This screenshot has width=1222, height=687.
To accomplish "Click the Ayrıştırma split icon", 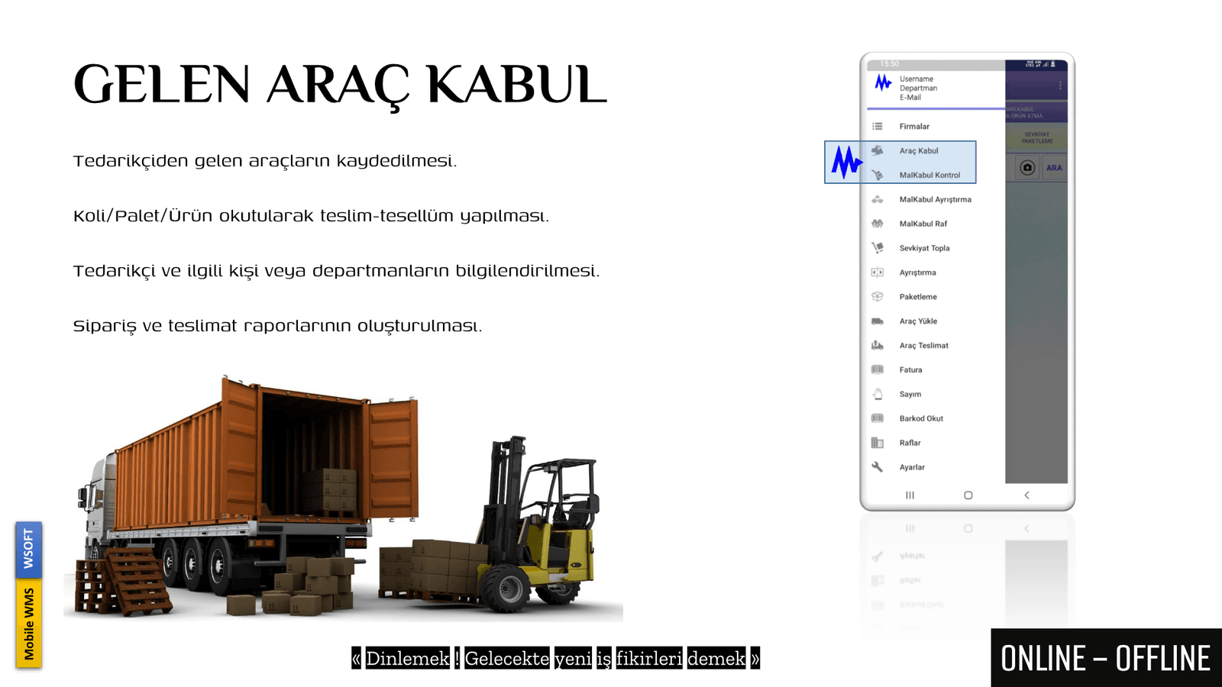I will (x=878, y=273).
